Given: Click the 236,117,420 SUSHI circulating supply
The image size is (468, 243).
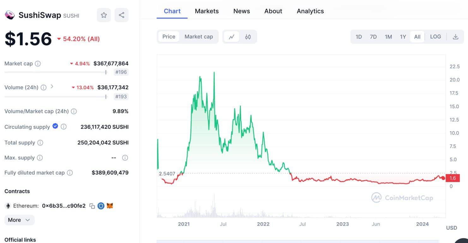Looking at the screenshot, I should [x=105, y=127].
